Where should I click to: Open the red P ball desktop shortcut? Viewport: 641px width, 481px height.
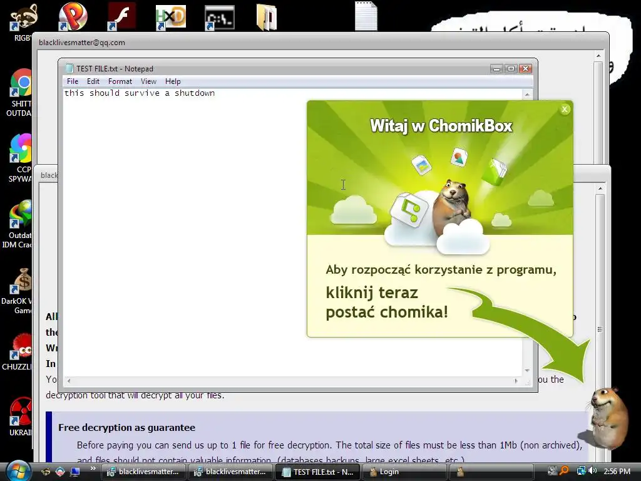click(73, 16)
